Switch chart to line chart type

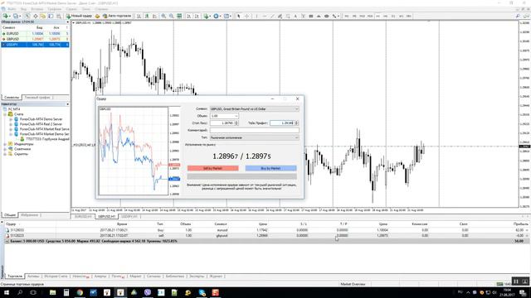[155, 16]
